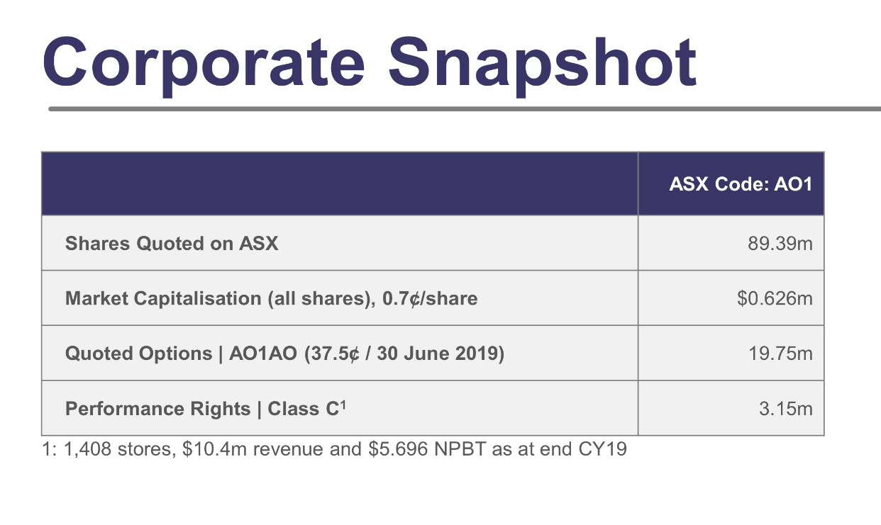Click the Shares Quoted on ASX label
The width and height of the screenshot is (881, 525).
click(172, 244)
